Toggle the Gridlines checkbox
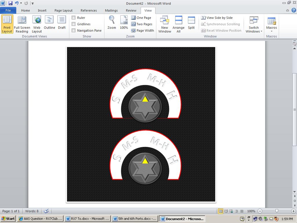The height and width of the screenshot is (223, 297). (x=73, y=24)
